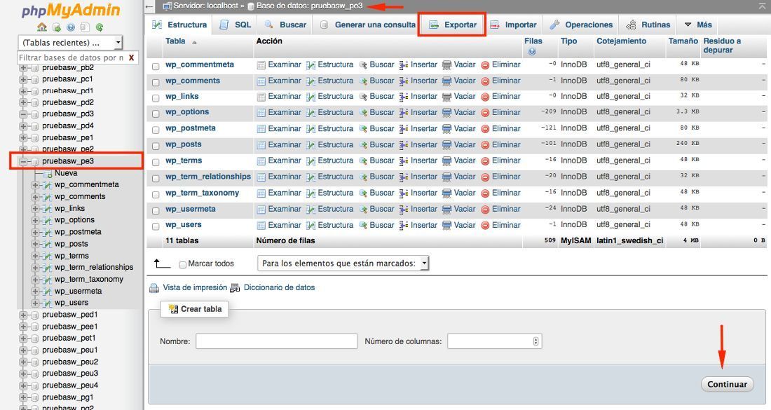Open phpMyAdmin documentation icon
Image resolution: width=771 pixels, height=410 pixels.
(71, 29)
